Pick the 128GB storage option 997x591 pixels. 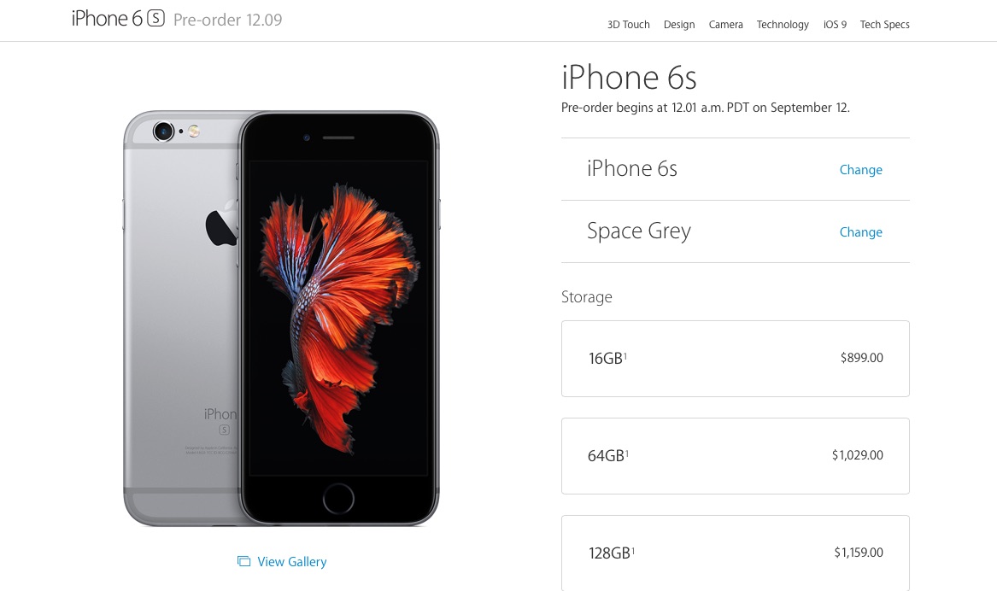[x=735, y=553]
